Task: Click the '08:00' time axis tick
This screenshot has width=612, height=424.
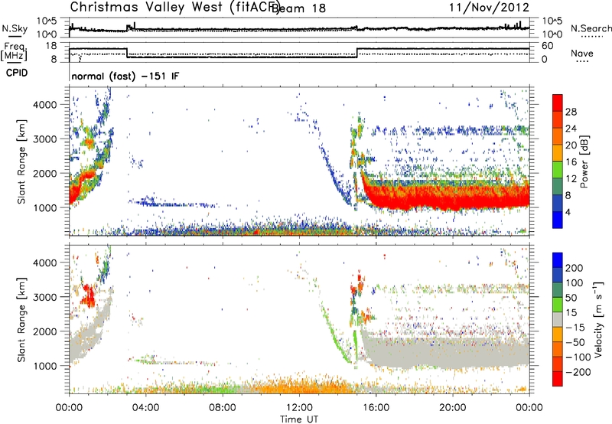Action: (x=223, y=408)
